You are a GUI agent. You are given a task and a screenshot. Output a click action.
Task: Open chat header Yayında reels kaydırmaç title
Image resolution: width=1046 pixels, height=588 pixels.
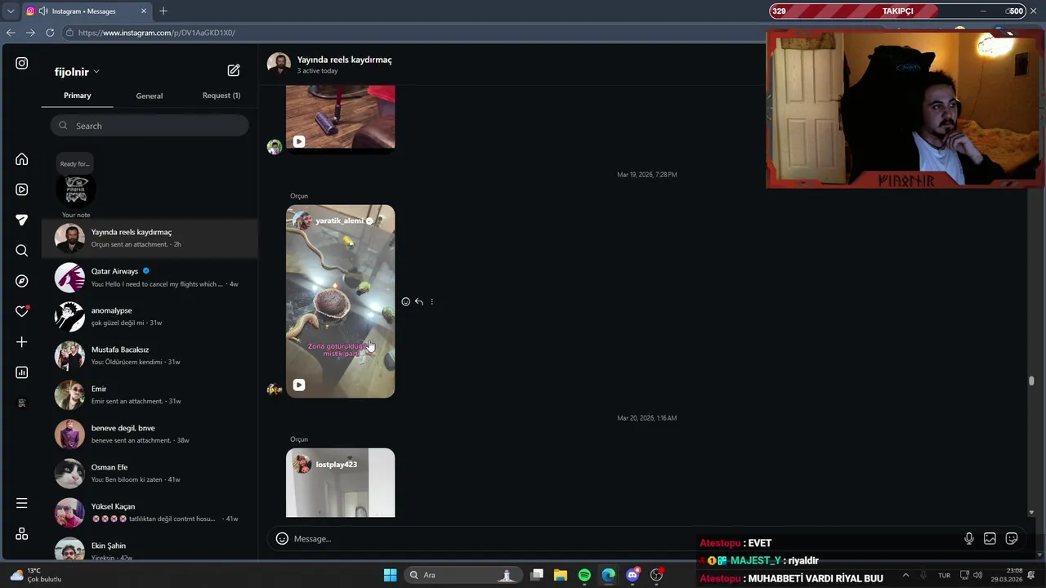click(x=344, y=60)
